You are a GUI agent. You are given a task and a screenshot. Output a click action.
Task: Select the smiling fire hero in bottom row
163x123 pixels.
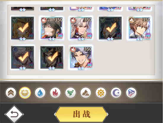click(81, 57)
